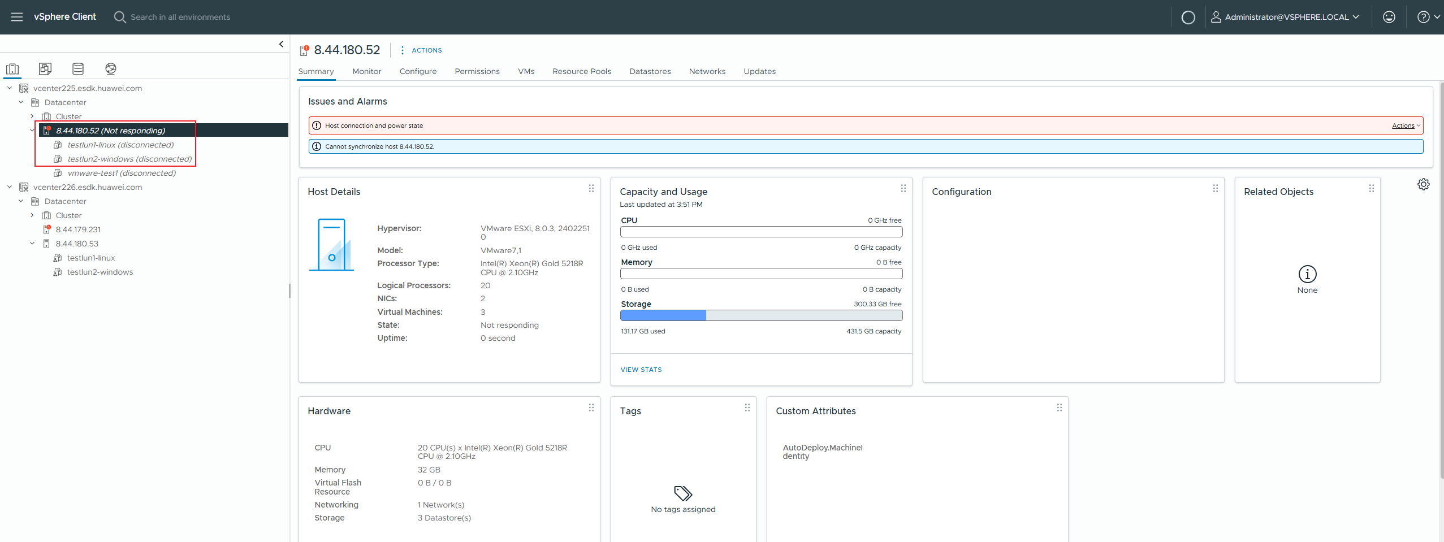Viewport: 1444px width, 542px height.
Task: Click the dashboard customize gear icon
Action: [x=1424, y=184]
